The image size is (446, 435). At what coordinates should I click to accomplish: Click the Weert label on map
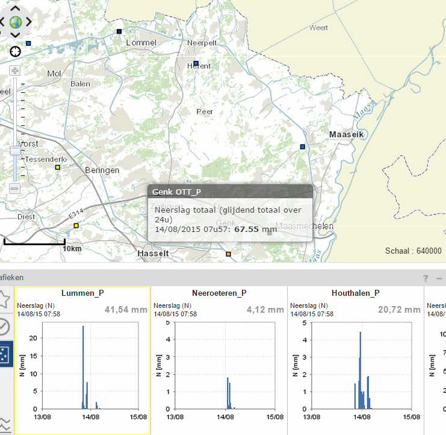coord(318,28)
